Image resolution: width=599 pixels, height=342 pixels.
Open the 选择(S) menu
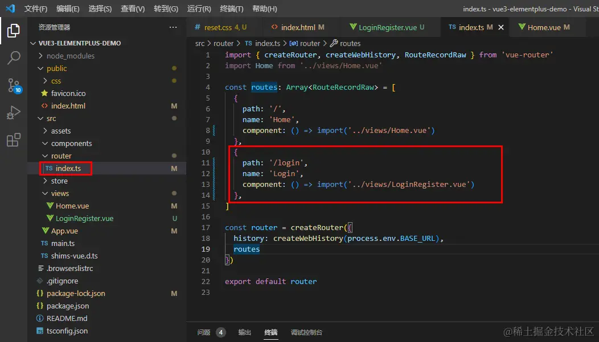point(100,9)
